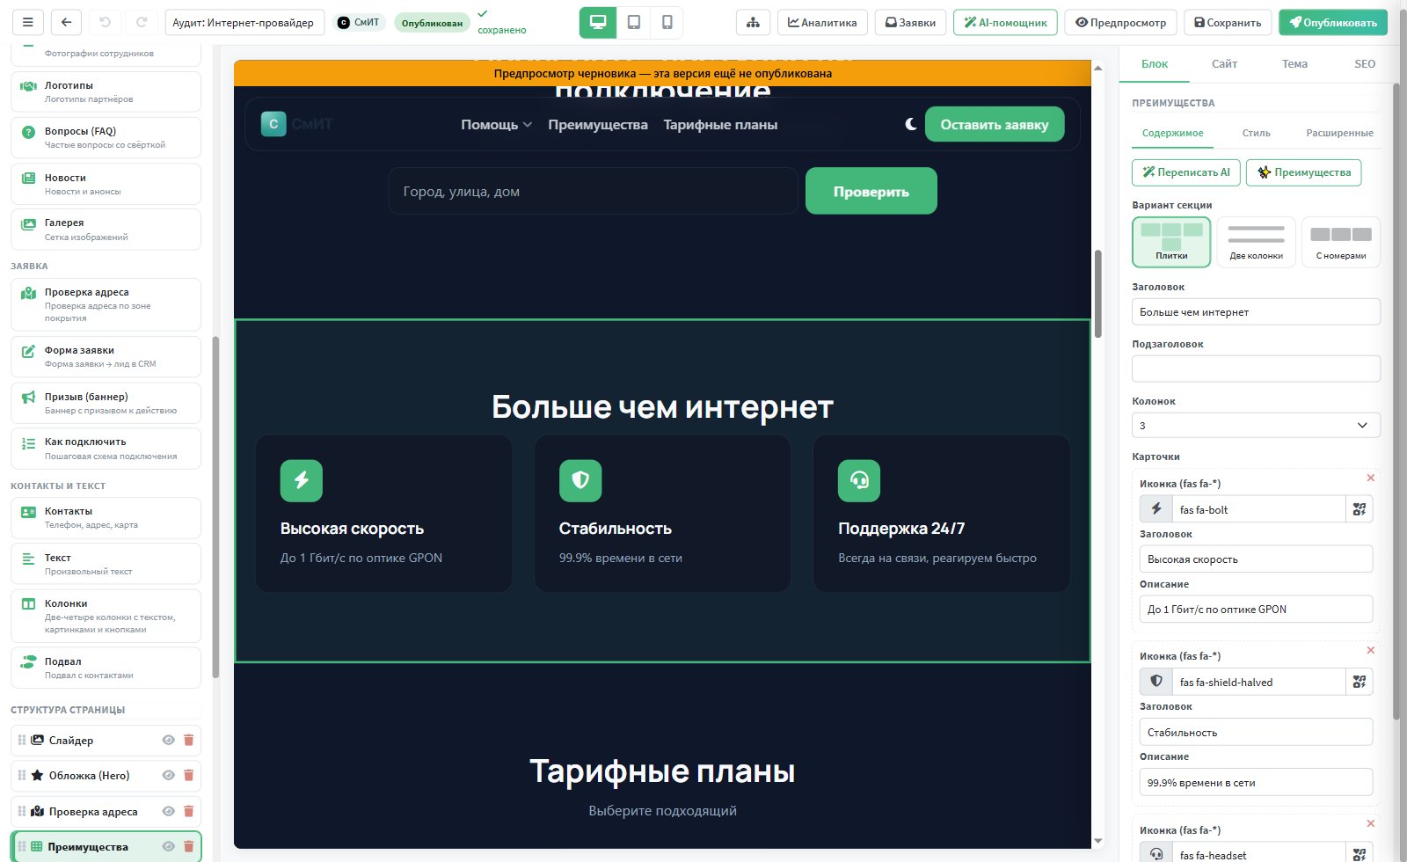Viewport: 1407px width, 862px height.
Task: Toggle visibility of Проверка адреса block
Action: tap(168, 812)
